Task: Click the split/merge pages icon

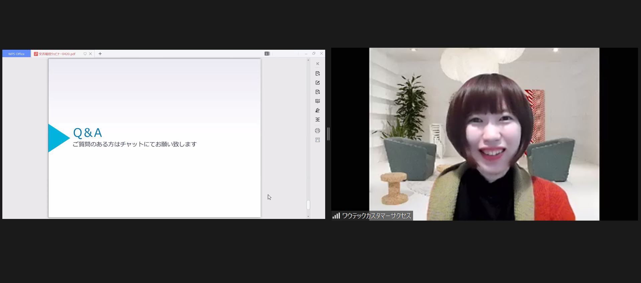Action: pos(317,119)
